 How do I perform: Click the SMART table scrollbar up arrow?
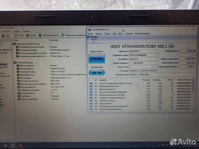tap(193, 79)
